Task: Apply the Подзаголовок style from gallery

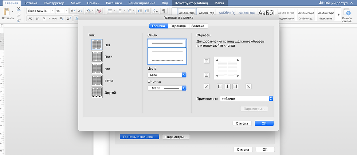Action: tap(286, 15)
